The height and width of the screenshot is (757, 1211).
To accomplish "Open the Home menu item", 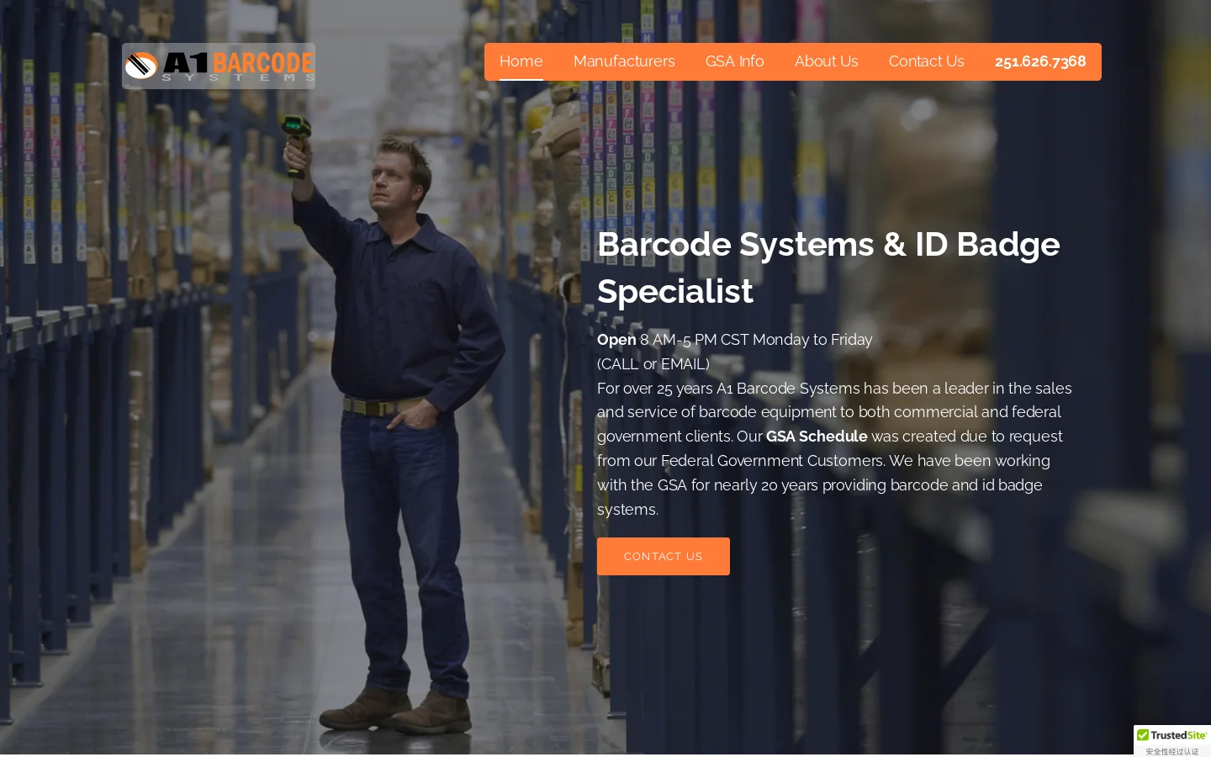I will click(521, 61).
